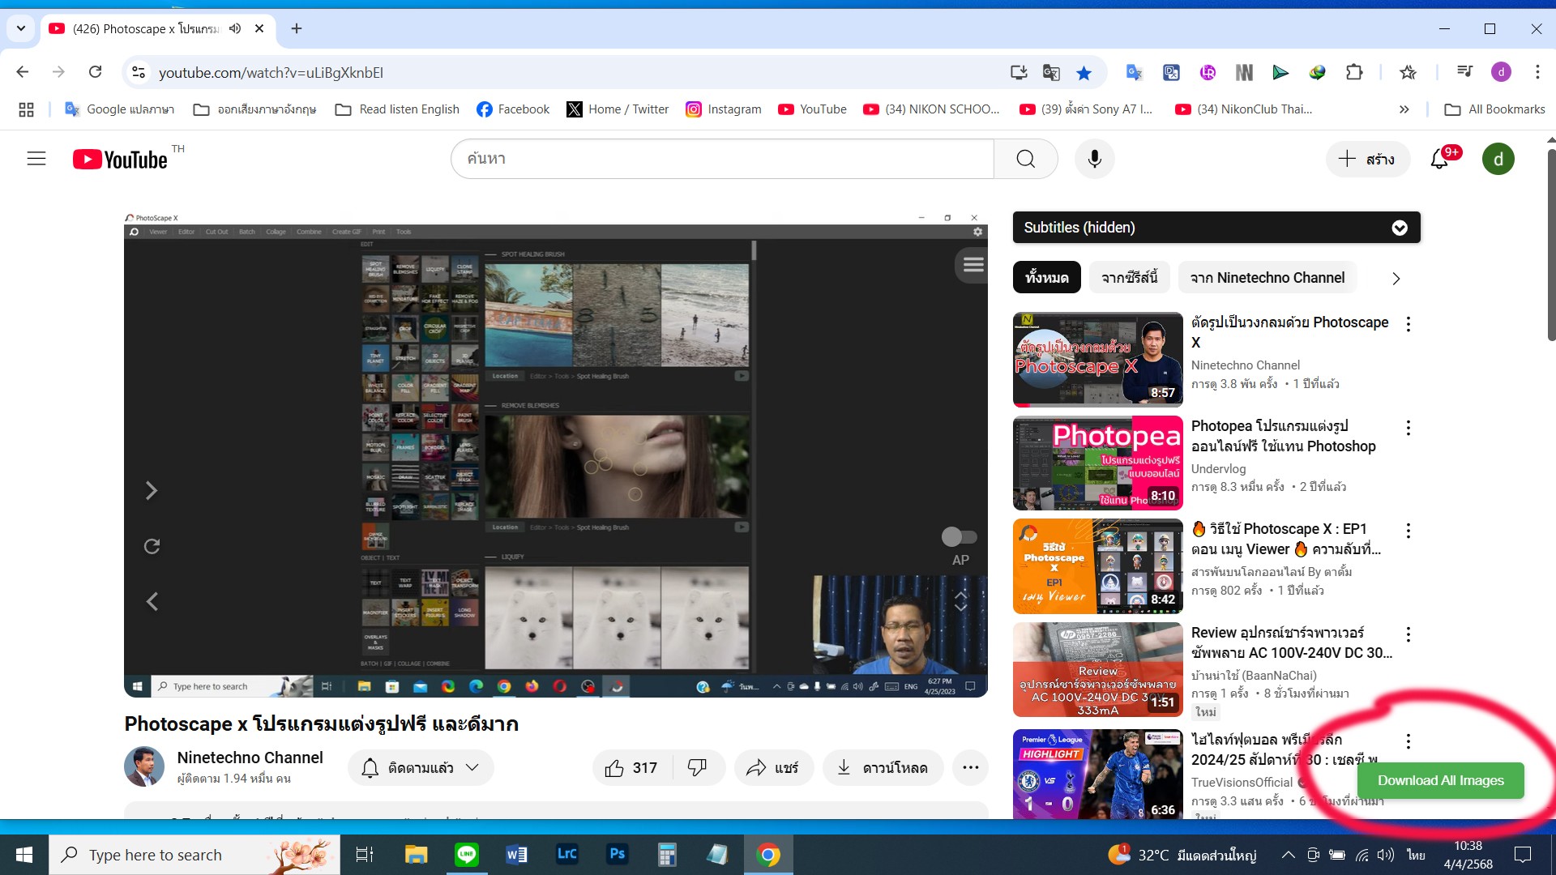Open the Premier League highlight thumbnail

coord(1097,775)
